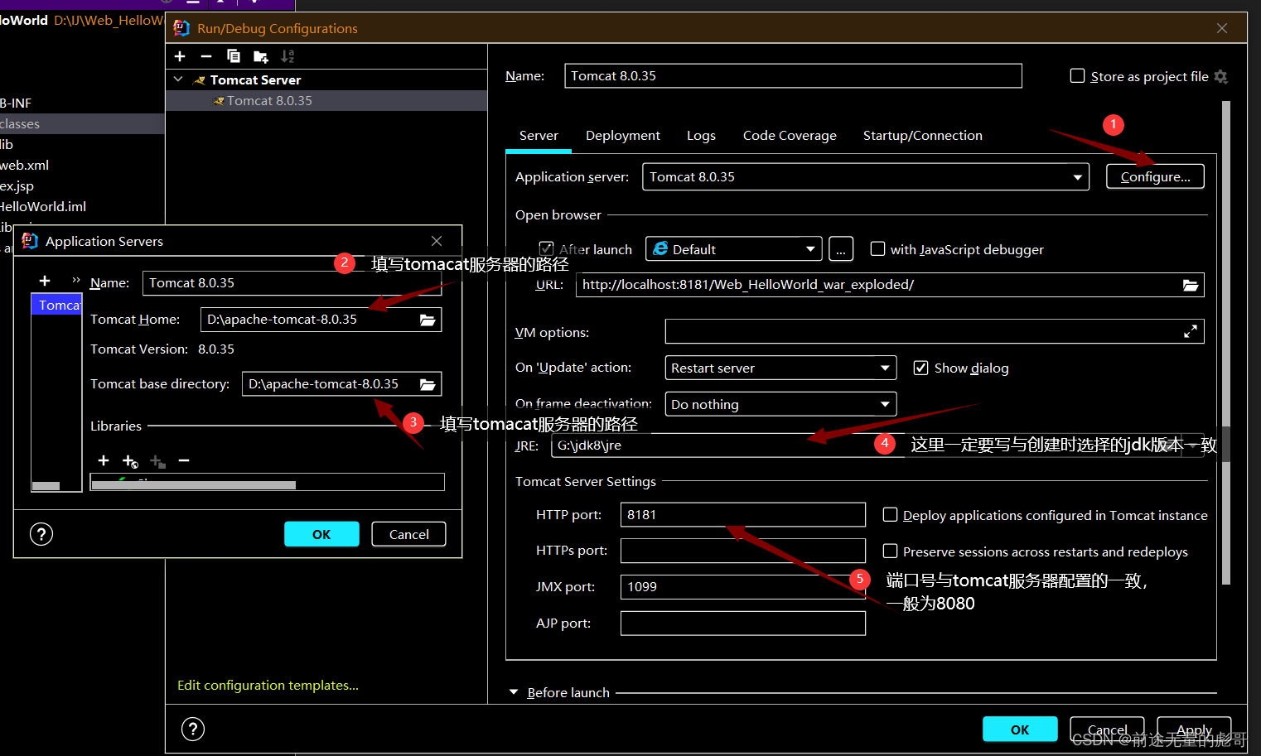
Task: Select Tomcat 8.0.35 configuration in tree
Action: (326, 101)
